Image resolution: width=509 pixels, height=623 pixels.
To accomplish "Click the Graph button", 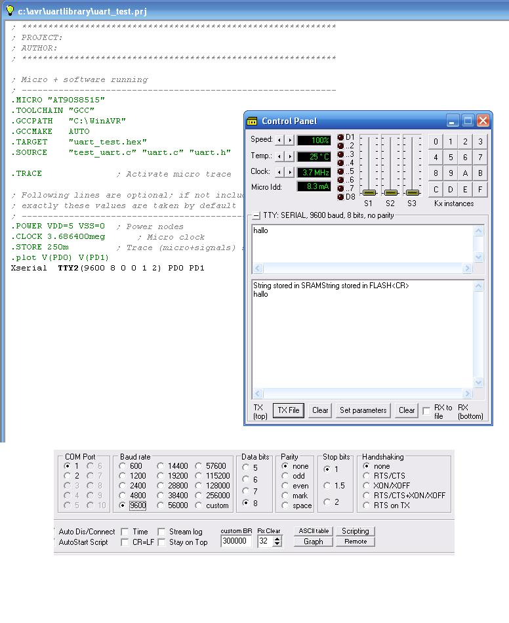I will pos(314,542).
